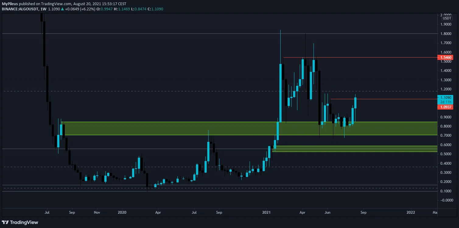Image resolution: width=459 pixels, height=228 pixels.
Task: Click the current price label showing 1.1090
Action: click(446, 98)
